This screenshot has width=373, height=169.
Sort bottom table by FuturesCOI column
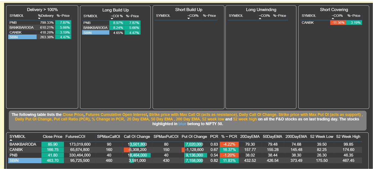76,137
